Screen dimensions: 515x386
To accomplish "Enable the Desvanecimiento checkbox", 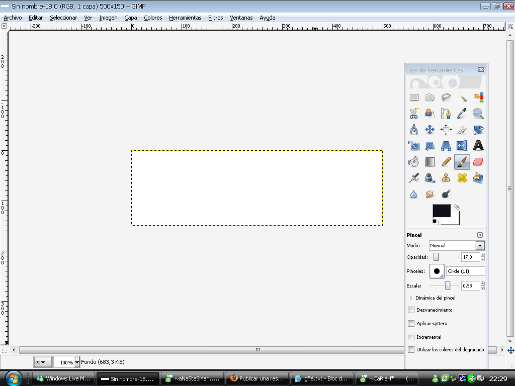I will pyautogui.click(x=411, y=310).
